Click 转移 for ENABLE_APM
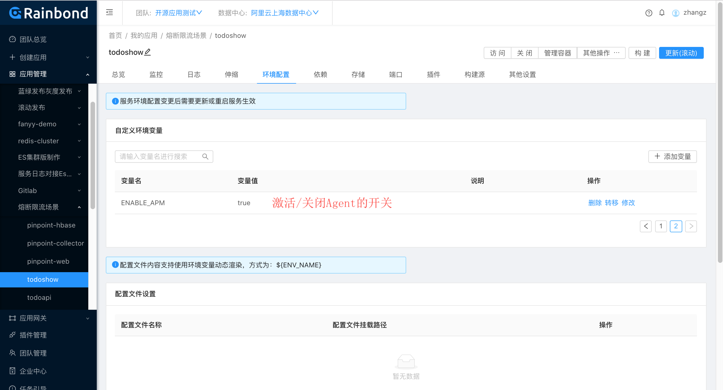This screenshot has width=723, height=390. coord(612,203)
